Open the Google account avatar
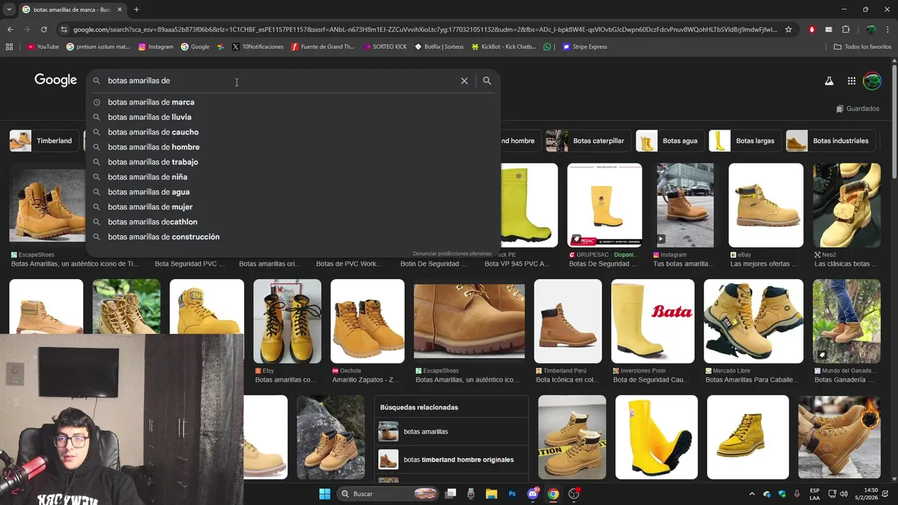The width and height of the screenshot is (898, 505). (x=872, y=81)
